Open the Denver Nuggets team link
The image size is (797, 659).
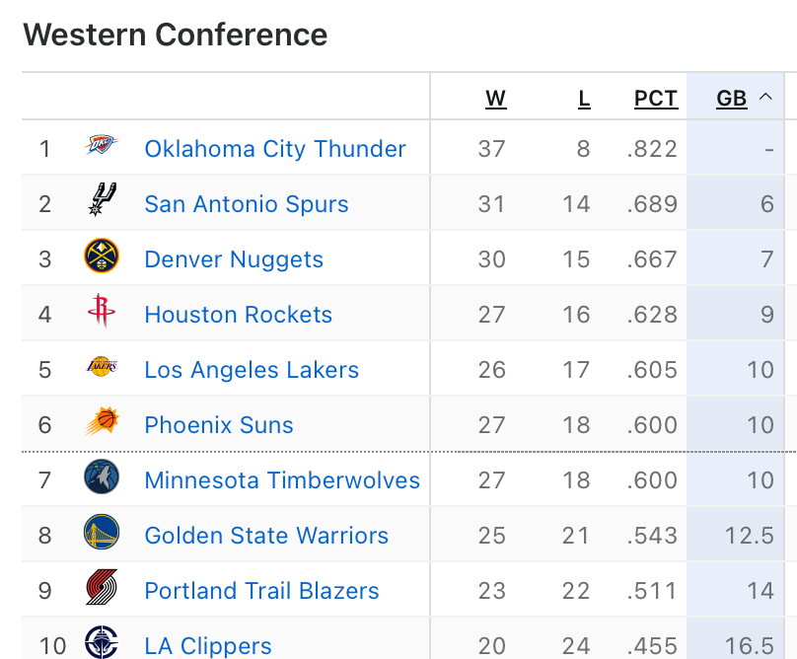click(234, 259)
